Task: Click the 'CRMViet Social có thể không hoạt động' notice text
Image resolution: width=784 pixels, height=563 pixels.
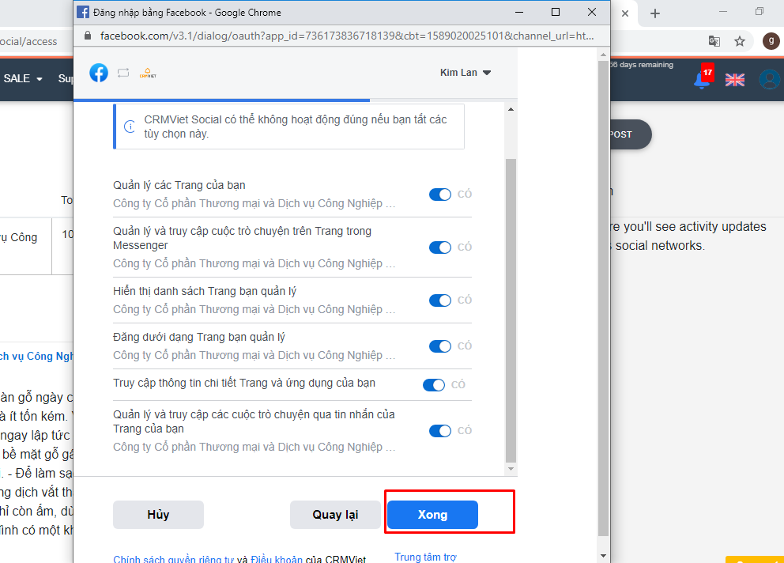Action: tap(296, 127)
